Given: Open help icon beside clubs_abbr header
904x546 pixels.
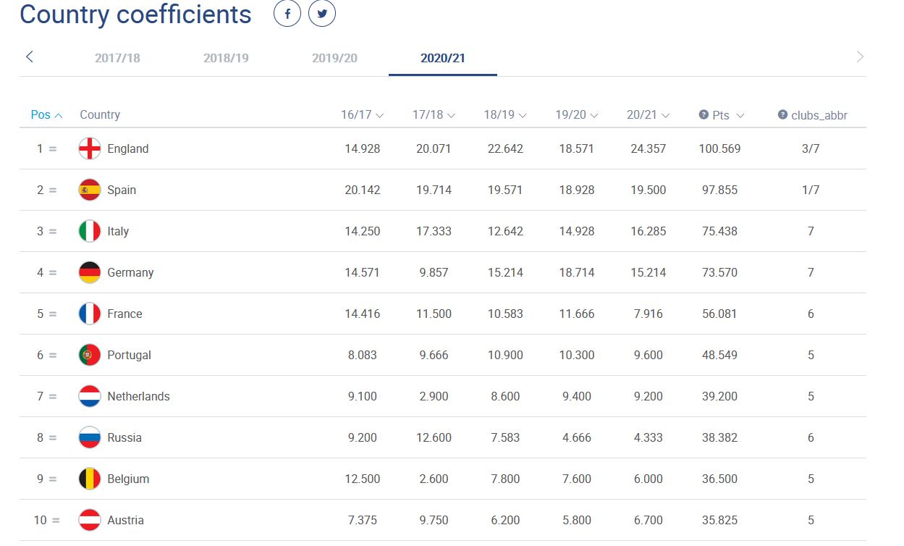Looking at the screenshot, I should [x=782, y=114].
